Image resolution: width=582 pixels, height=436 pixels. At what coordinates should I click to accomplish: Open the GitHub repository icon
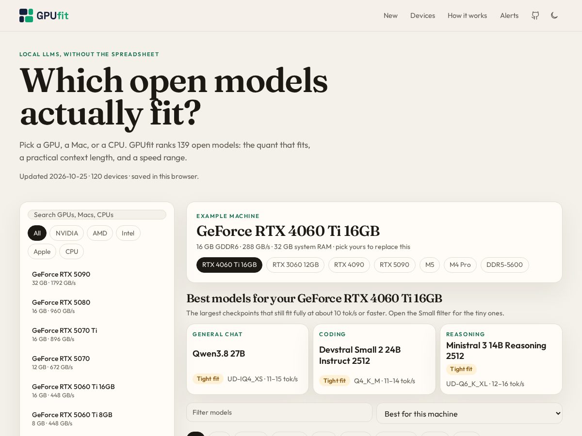[x=535, y=16]
